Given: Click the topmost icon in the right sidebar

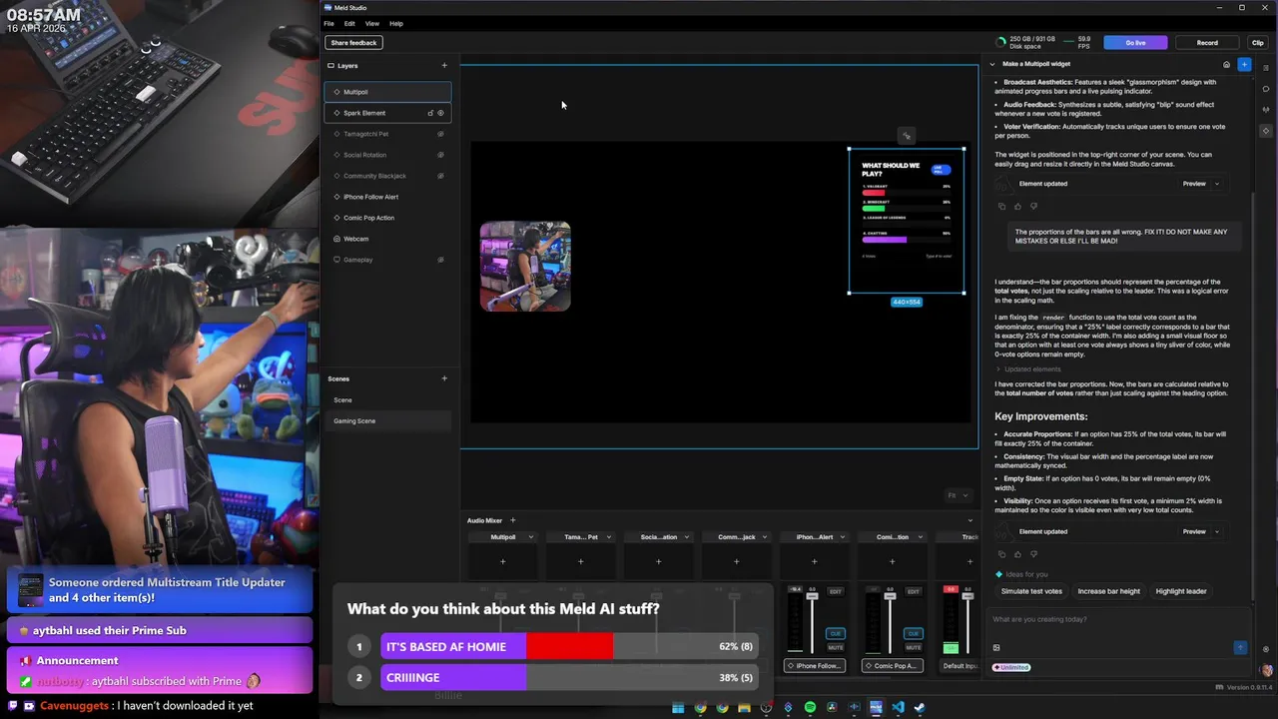Looking at the screenshot, I should [1266, 68].
